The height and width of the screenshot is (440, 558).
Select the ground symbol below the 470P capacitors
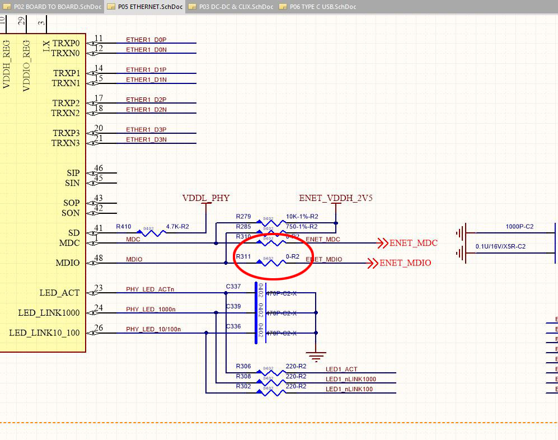tap(316, 354)
